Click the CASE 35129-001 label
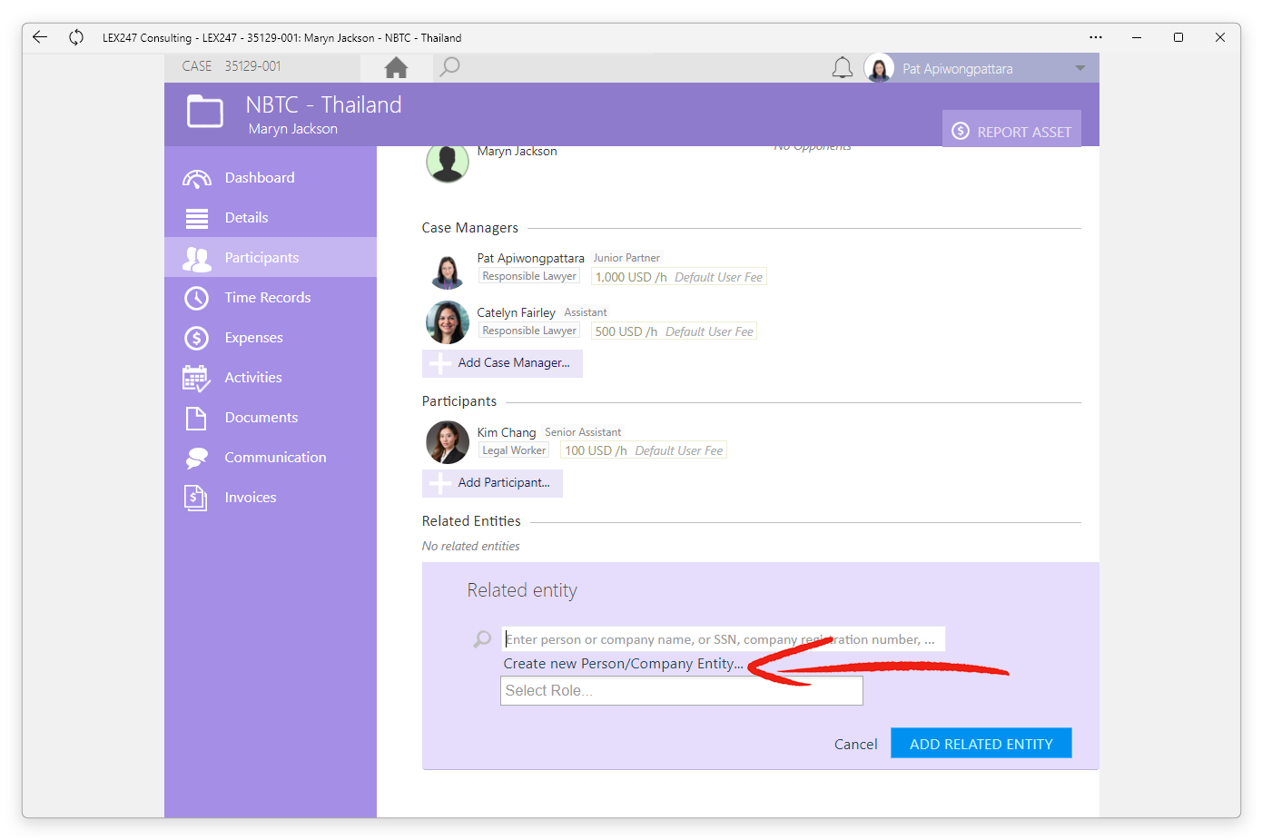The image size is (1262, 840). click(232, 66)
